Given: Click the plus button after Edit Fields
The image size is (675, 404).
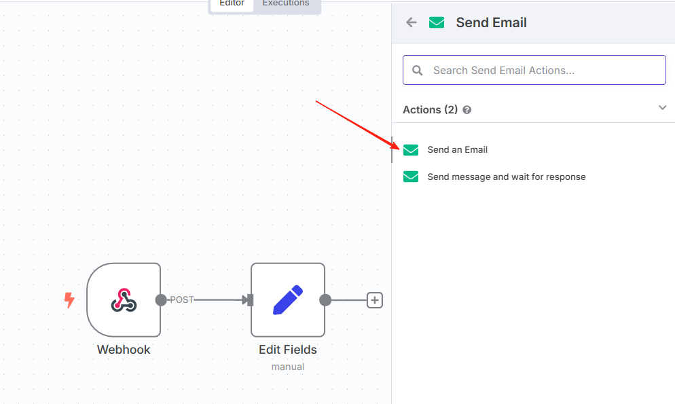Looking at the screenshot, I should coord(375,300).
